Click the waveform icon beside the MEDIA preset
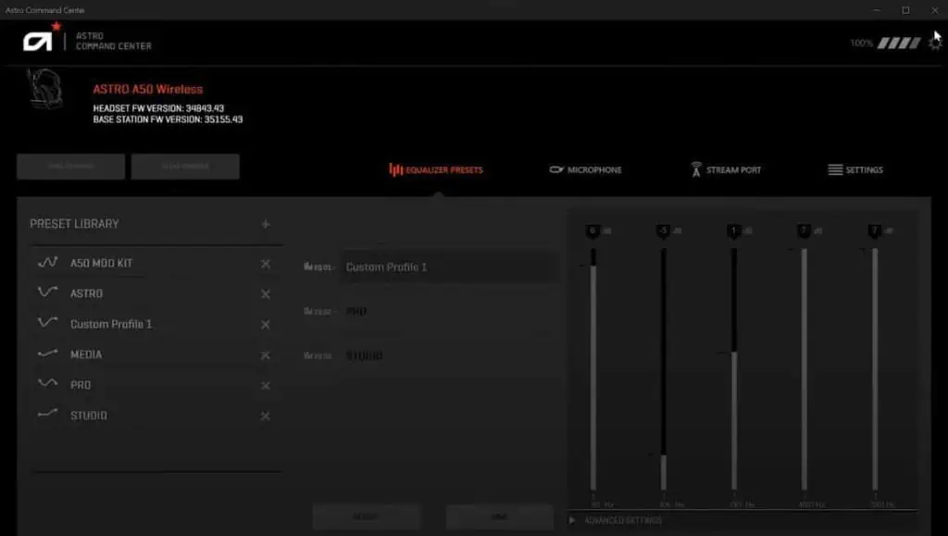 pyautogui.click(x=48, y=354)
